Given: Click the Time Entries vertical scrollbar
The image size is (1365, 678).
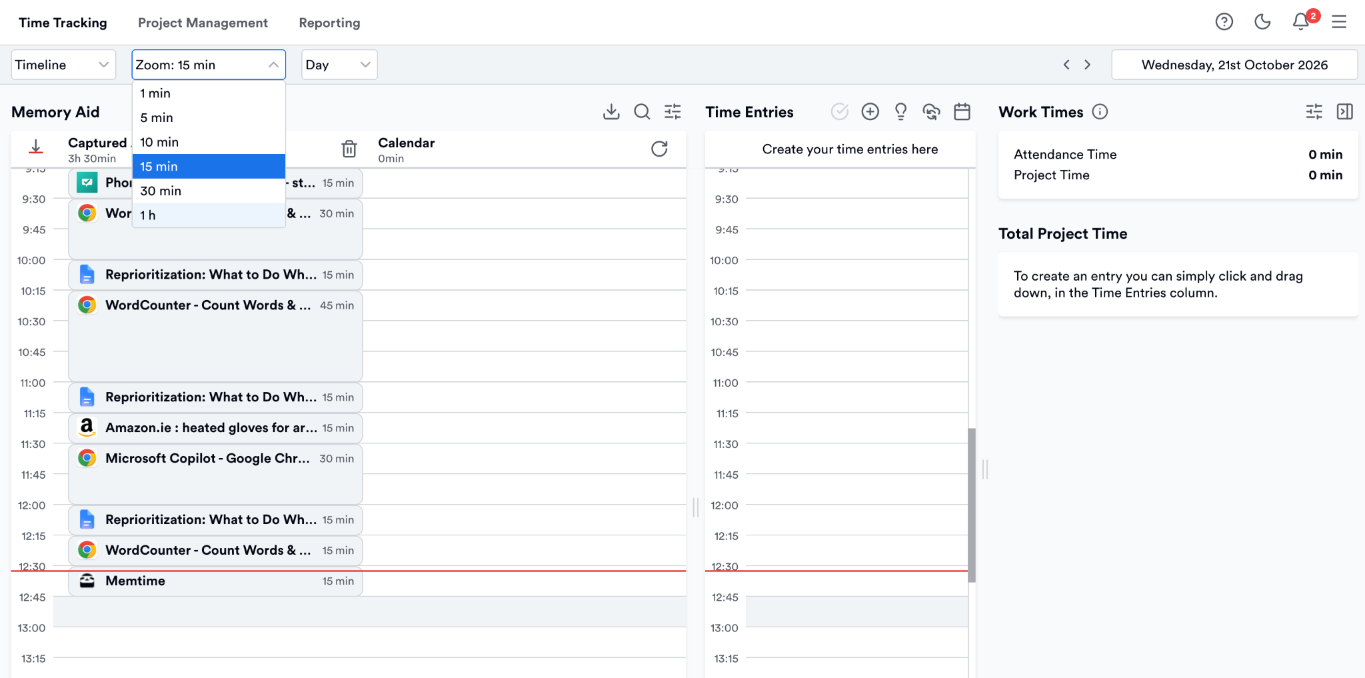Looking at the screenshot, I should pyautogui.click(x=972, y=505).
